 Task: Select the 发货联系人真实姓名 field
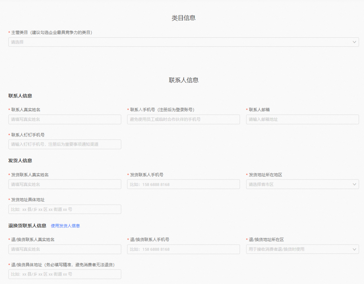[x=65, y=184]
